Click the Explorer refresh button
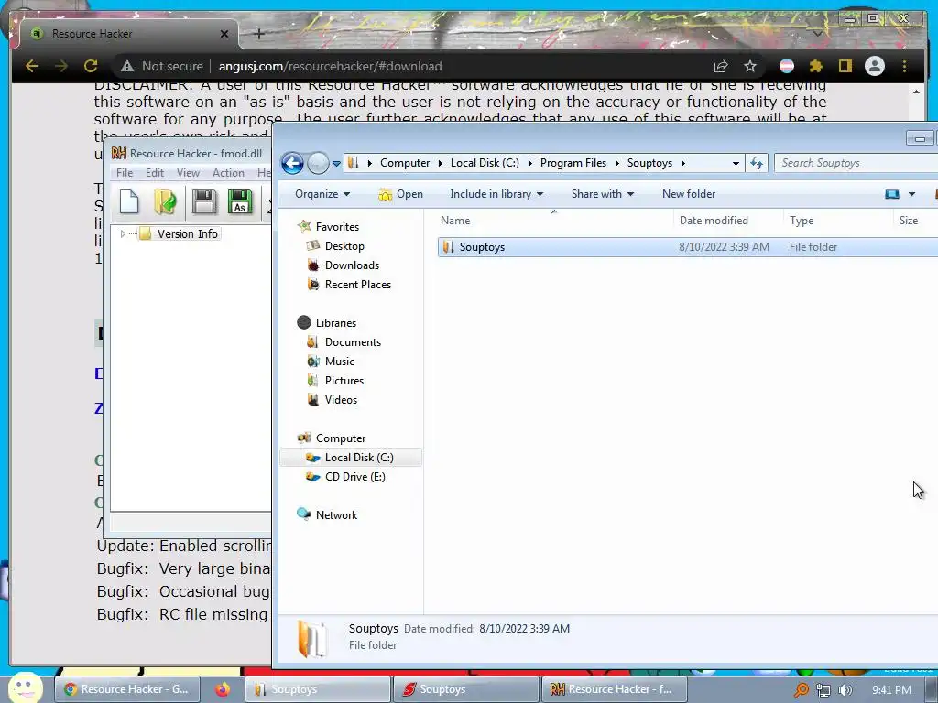938x703 pixels. 756,163
